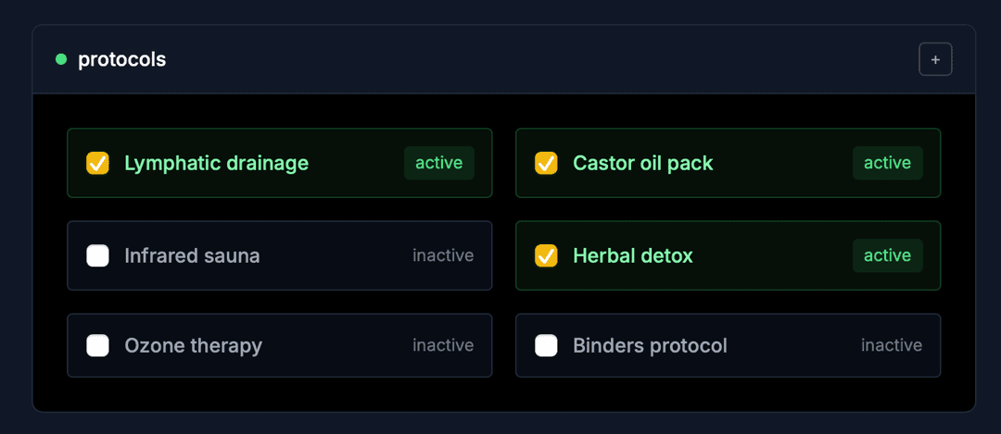Tick the Binders protocol checkbox
This screenshot has width=1001, height=434.
[546, 345]
